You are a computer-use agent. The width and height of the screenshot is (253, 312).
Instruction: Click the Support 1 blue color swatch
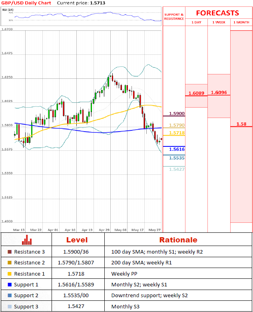tap(10, 284)
